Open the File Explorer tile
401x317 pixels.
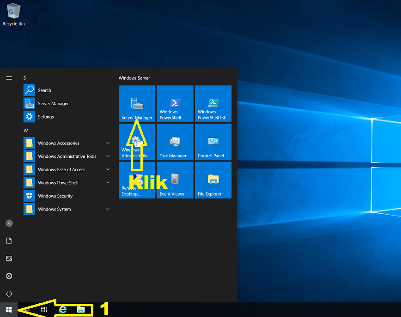(x=213, y=180)
